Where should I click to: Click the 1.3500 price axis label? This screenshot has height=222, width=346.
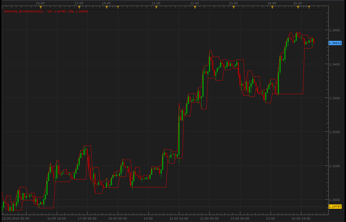point(334,31)
